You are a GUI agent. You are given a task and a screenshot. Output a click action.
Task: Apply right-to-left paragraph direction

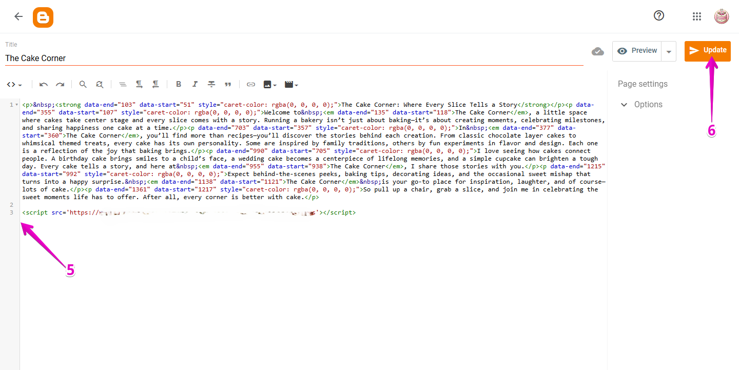tap(156, 84)
